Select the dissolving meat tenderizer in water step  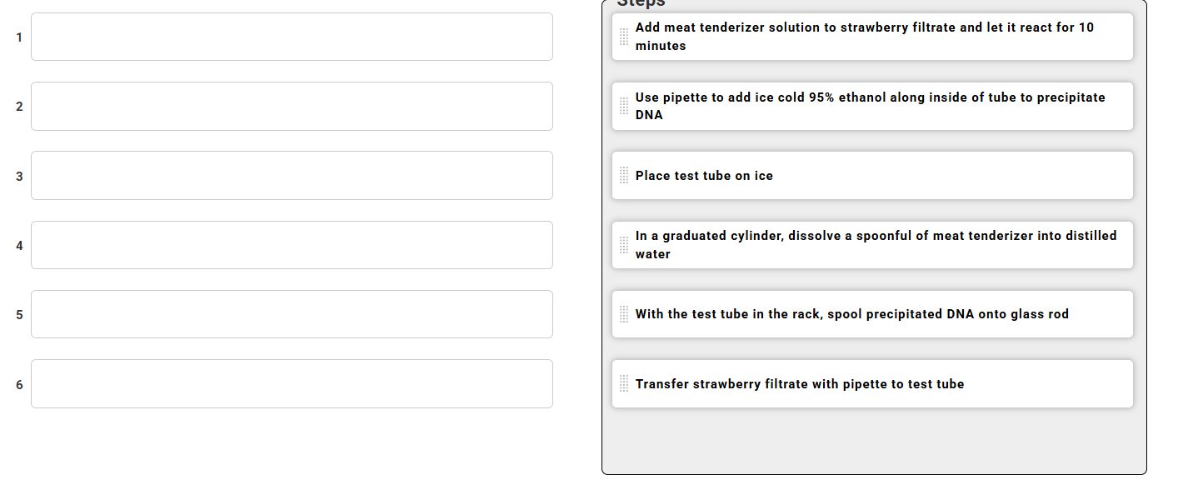pyautogui.click(x=872, y=244)
